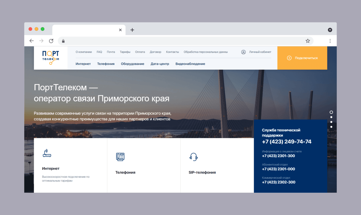This screenshot has height=215, width=361.
Task: Click the Подключиться button
Action: point(302,58)
